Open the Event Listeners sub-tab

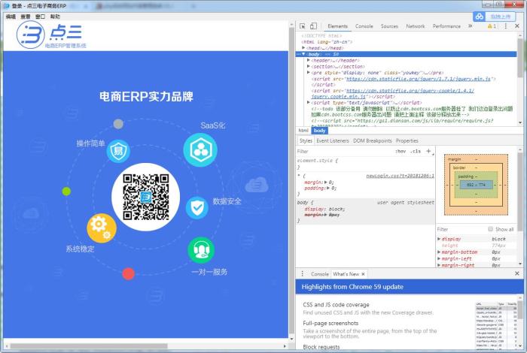(x=333, y=140)
